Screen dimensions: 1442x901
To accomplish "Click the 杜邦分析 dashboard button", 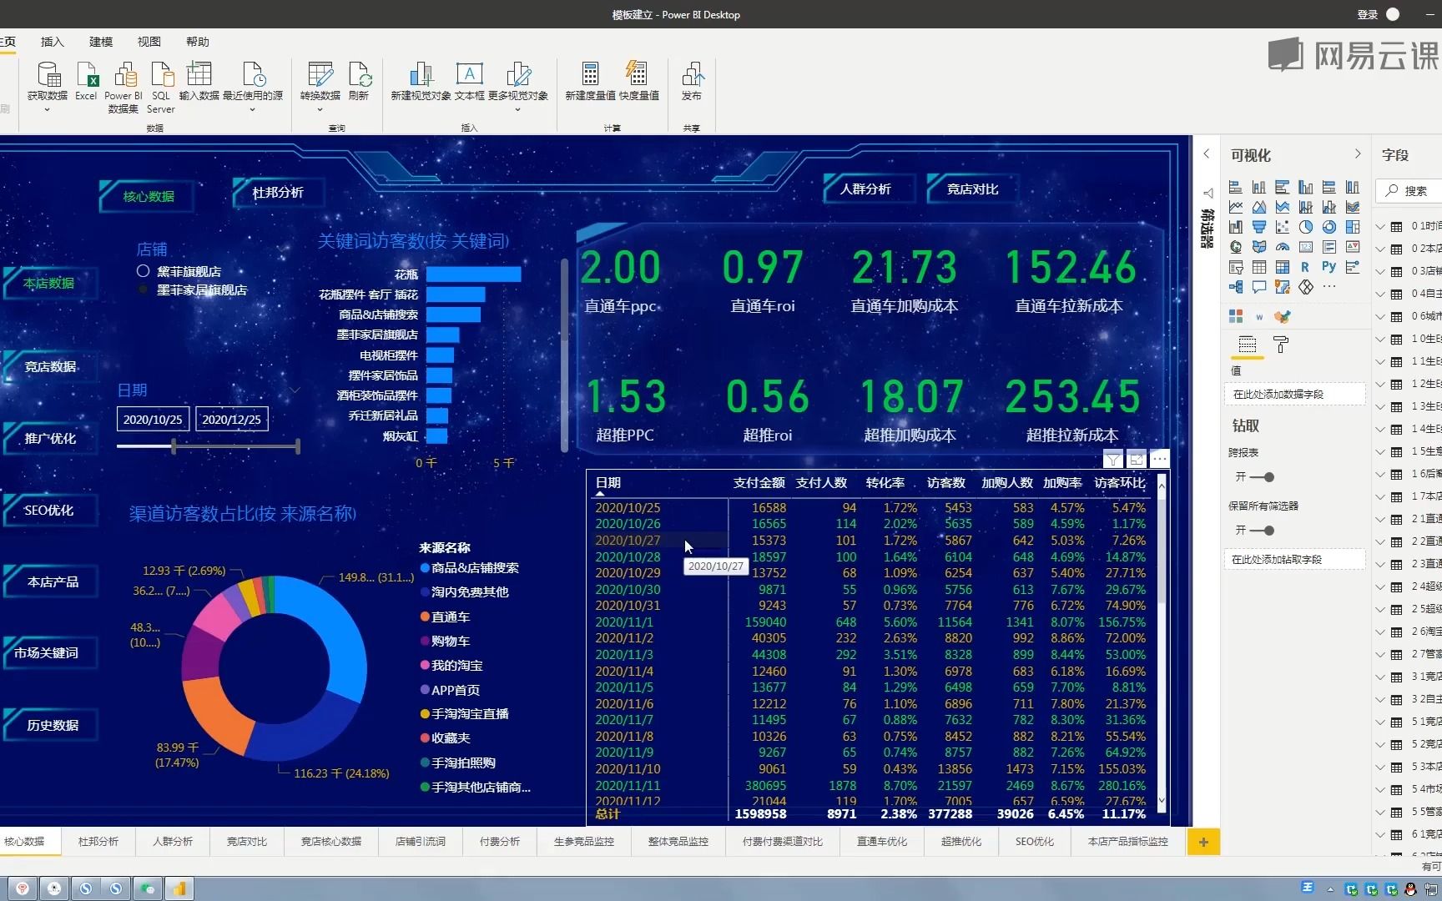I will point(278,193).
